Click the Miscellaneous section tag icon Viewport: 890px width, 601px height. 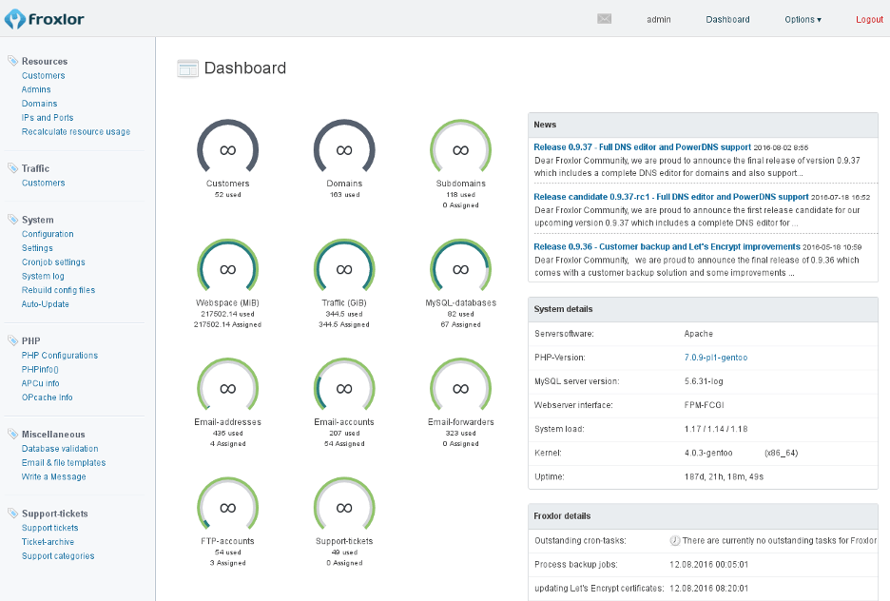[12, 434]
